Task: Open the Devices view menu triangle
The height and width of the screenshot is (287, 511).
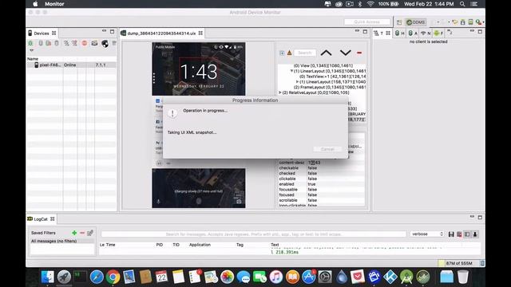Action: click(x=32, y=50)
